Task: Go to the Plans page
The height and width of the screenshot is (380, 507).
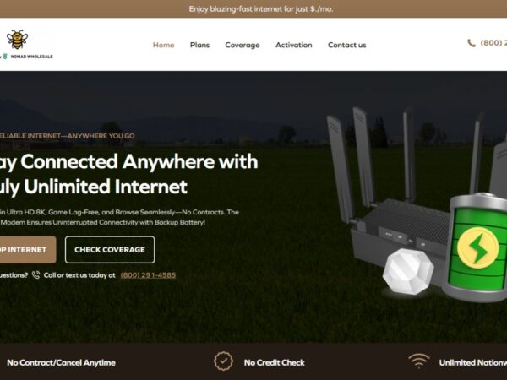Action: click(x=199, y=45)
